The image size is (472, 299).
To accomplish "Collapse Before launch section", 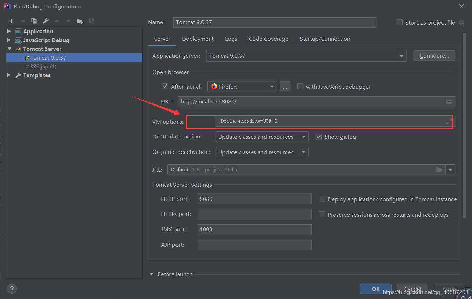I will coord(152,274).
